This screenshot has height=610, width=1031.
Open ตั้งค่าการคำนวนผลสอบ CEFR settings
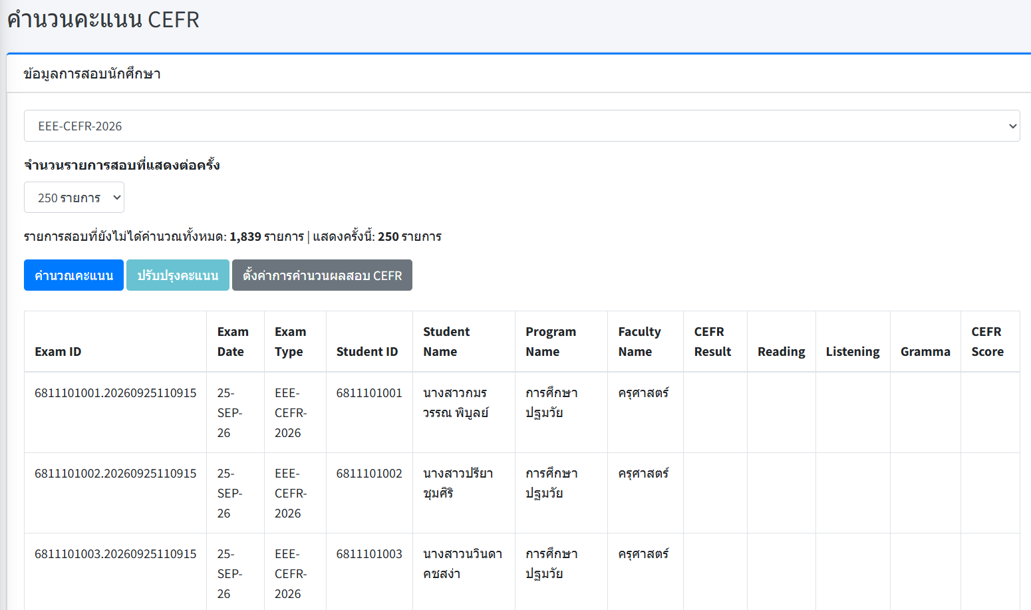pos(322,275)
